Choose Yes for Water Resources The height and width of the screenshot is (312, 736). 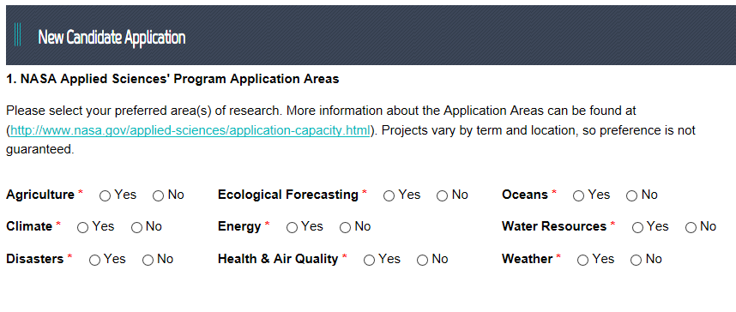pos(637,228)
